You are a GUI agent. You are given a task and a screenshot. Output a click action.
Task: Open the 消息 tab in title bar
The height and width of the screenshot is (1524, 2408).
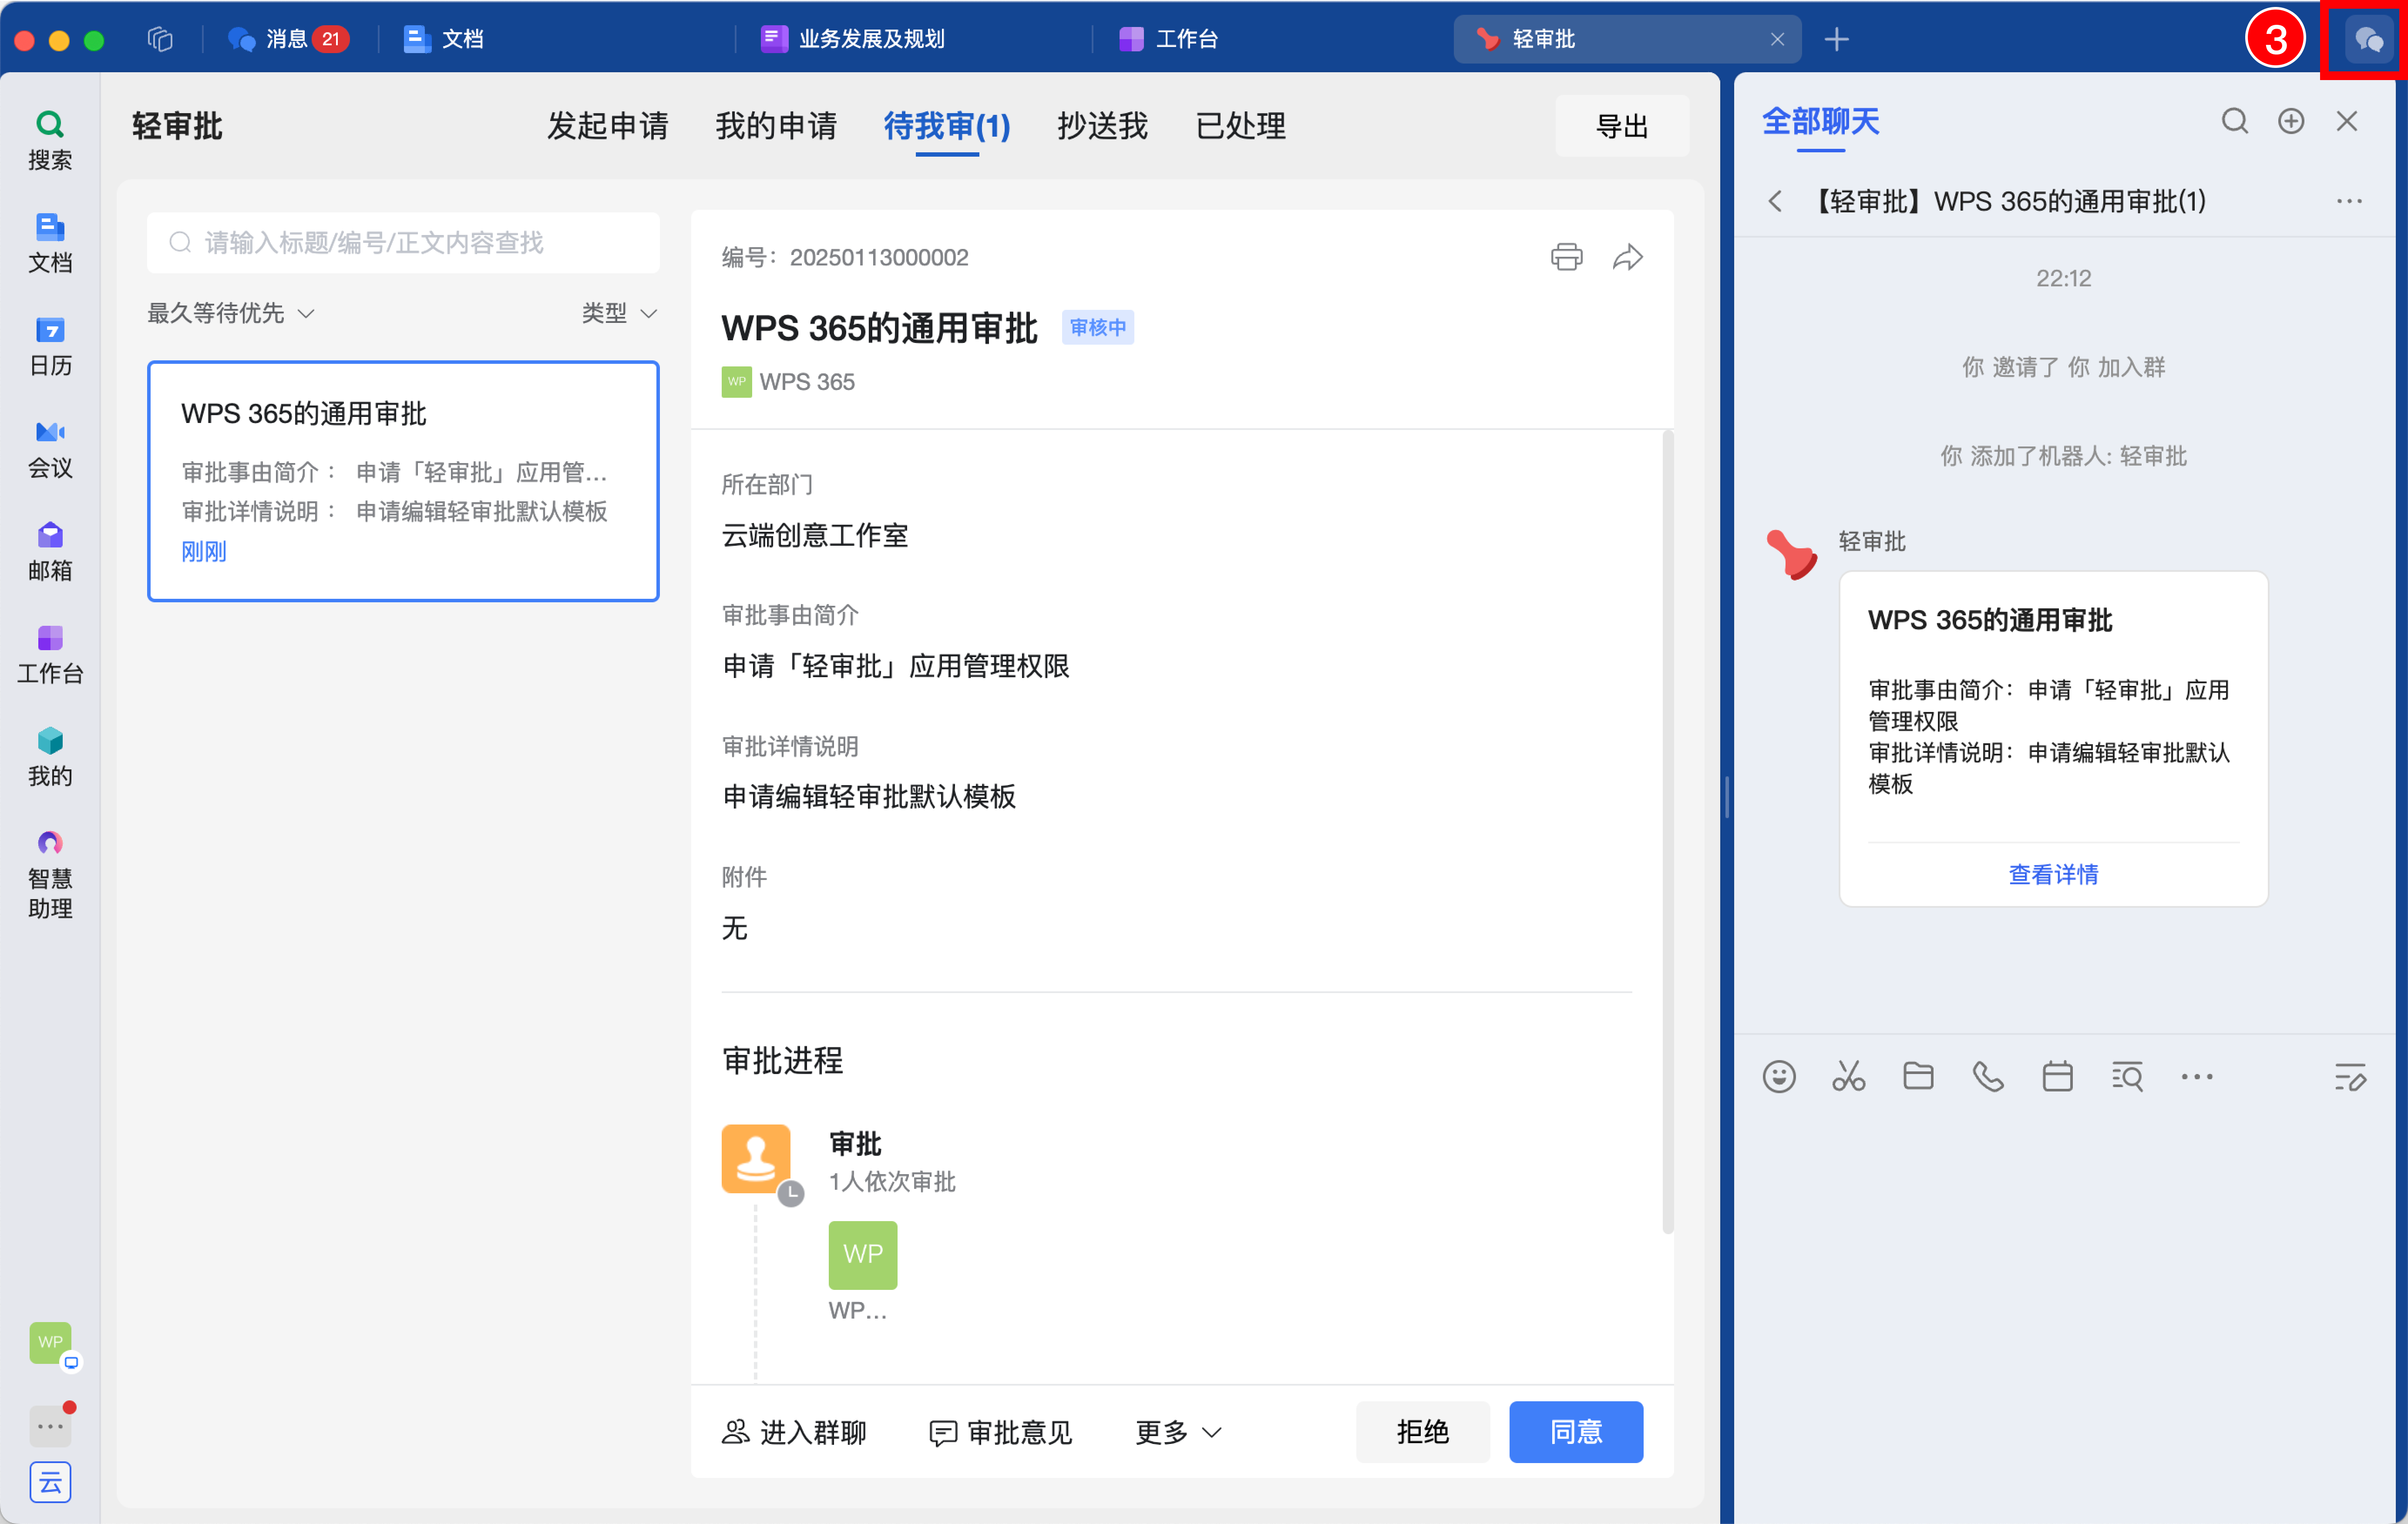pos(288,39)
